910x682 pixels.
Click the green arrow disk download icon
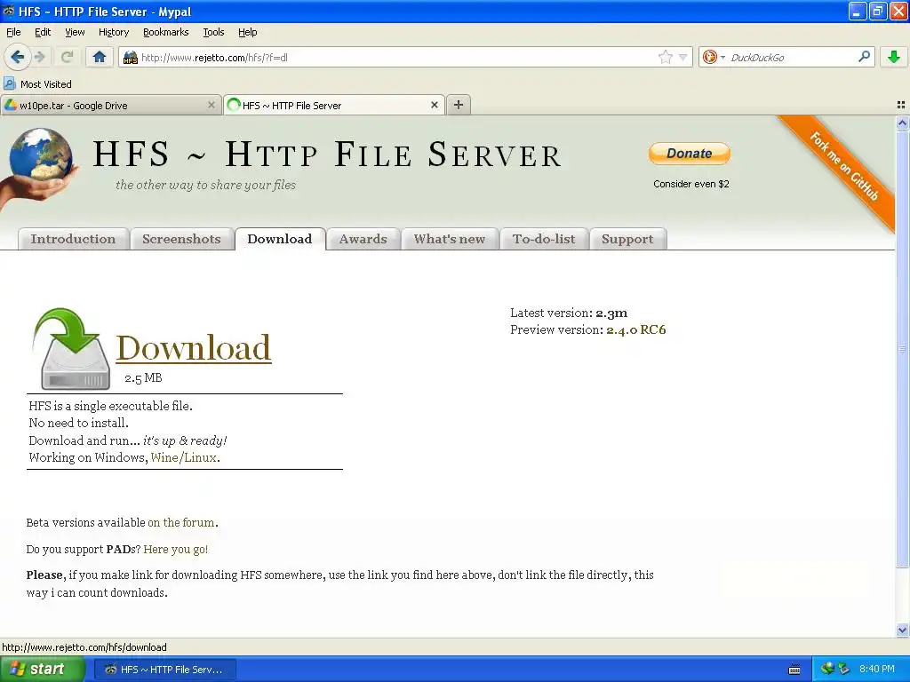click(x=72, y=348)
